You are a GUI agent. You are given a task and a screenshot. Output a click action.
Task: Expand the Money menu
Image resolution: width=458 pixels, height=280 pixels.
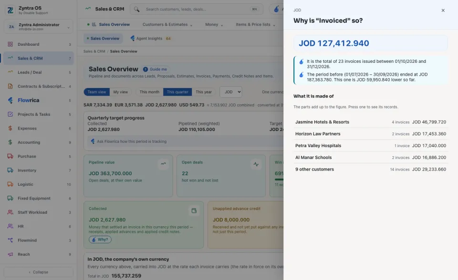(x=214, y=24)
